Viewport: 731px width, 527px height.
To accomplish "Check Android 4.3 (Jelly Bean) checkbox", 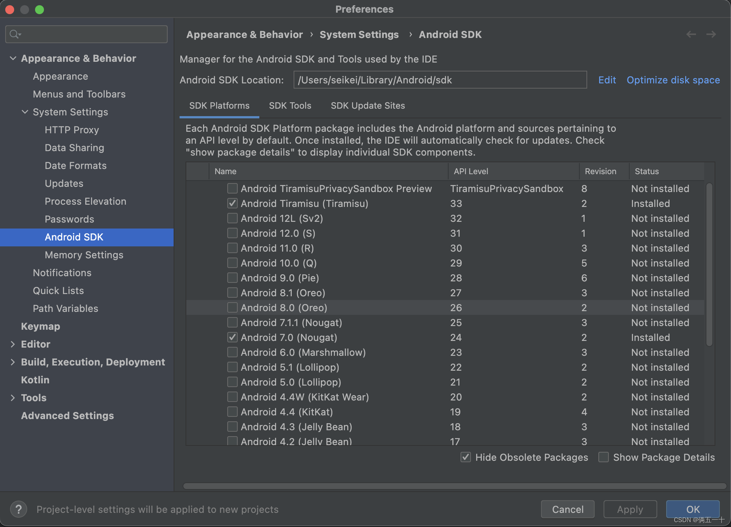I will [x=232, y=427].
